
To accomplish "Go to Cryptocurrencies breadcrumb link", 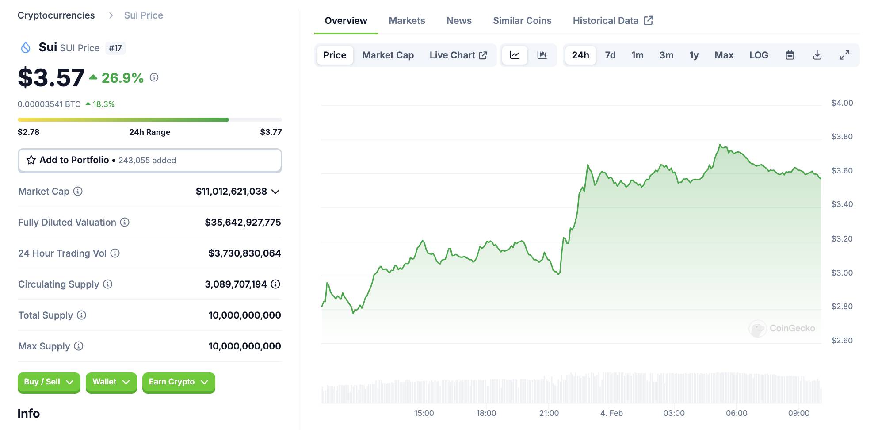I will click(56, 15).
